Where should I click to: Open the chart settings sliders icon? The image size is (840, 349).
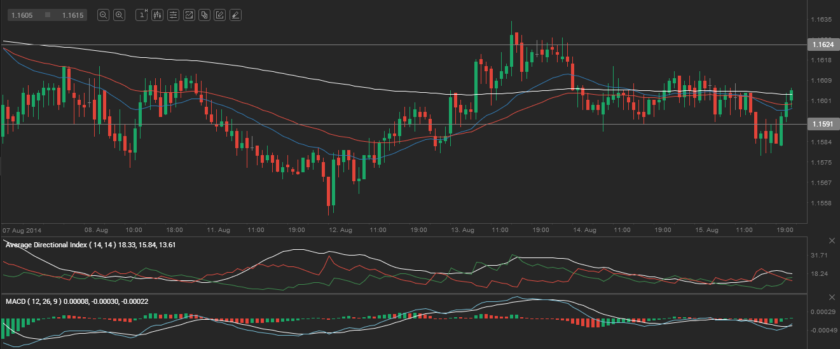pyautogui.click(x=173, y=15)
